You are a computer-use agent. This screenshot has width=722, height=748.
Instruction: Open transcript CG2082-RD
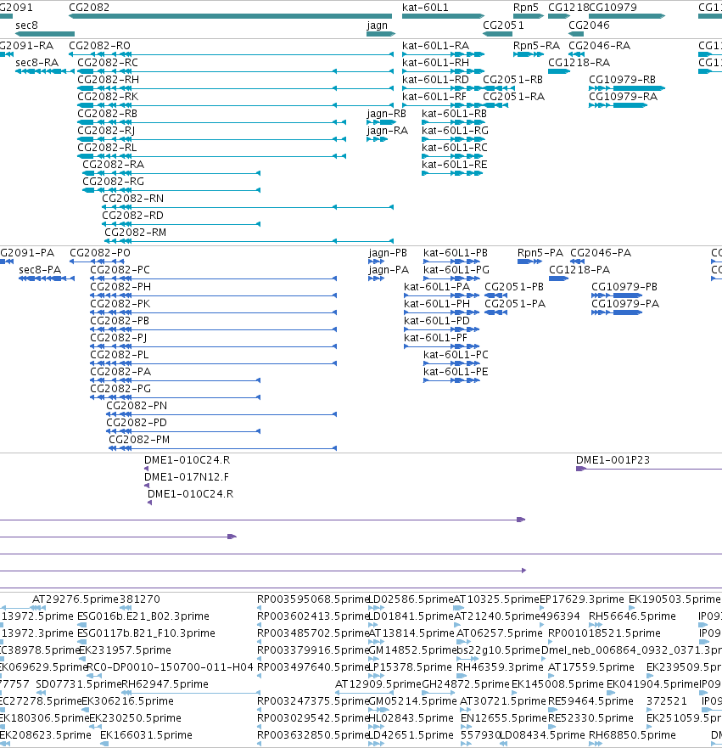point(181,224)
